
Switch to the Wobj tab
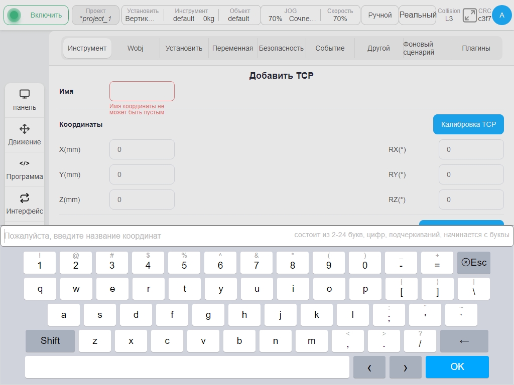136,48
